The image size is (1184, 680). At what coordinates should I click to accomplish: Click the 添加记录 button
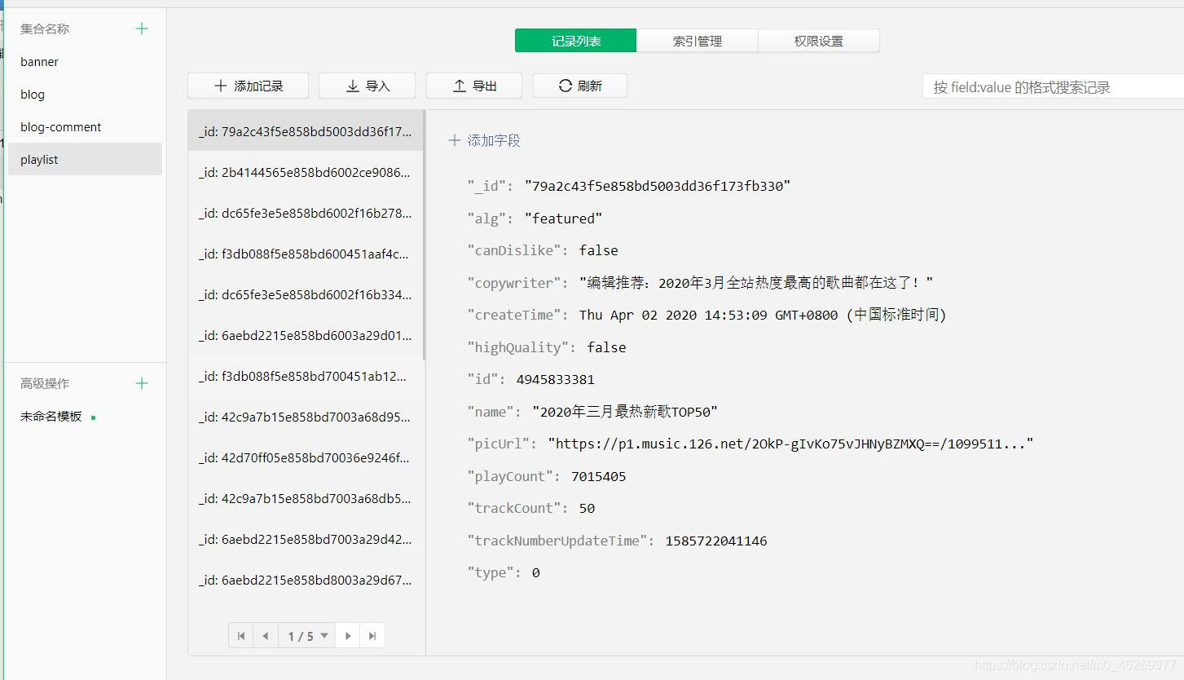point(248,86)
